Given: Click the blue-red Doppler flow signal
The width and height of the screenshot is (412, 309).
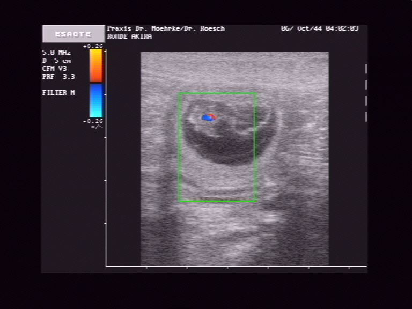Looking at the screenshot, I should click(209, 117).
